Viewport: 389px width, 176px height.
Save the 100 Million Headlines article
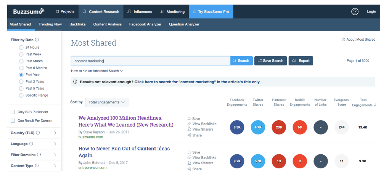(194, 119)
